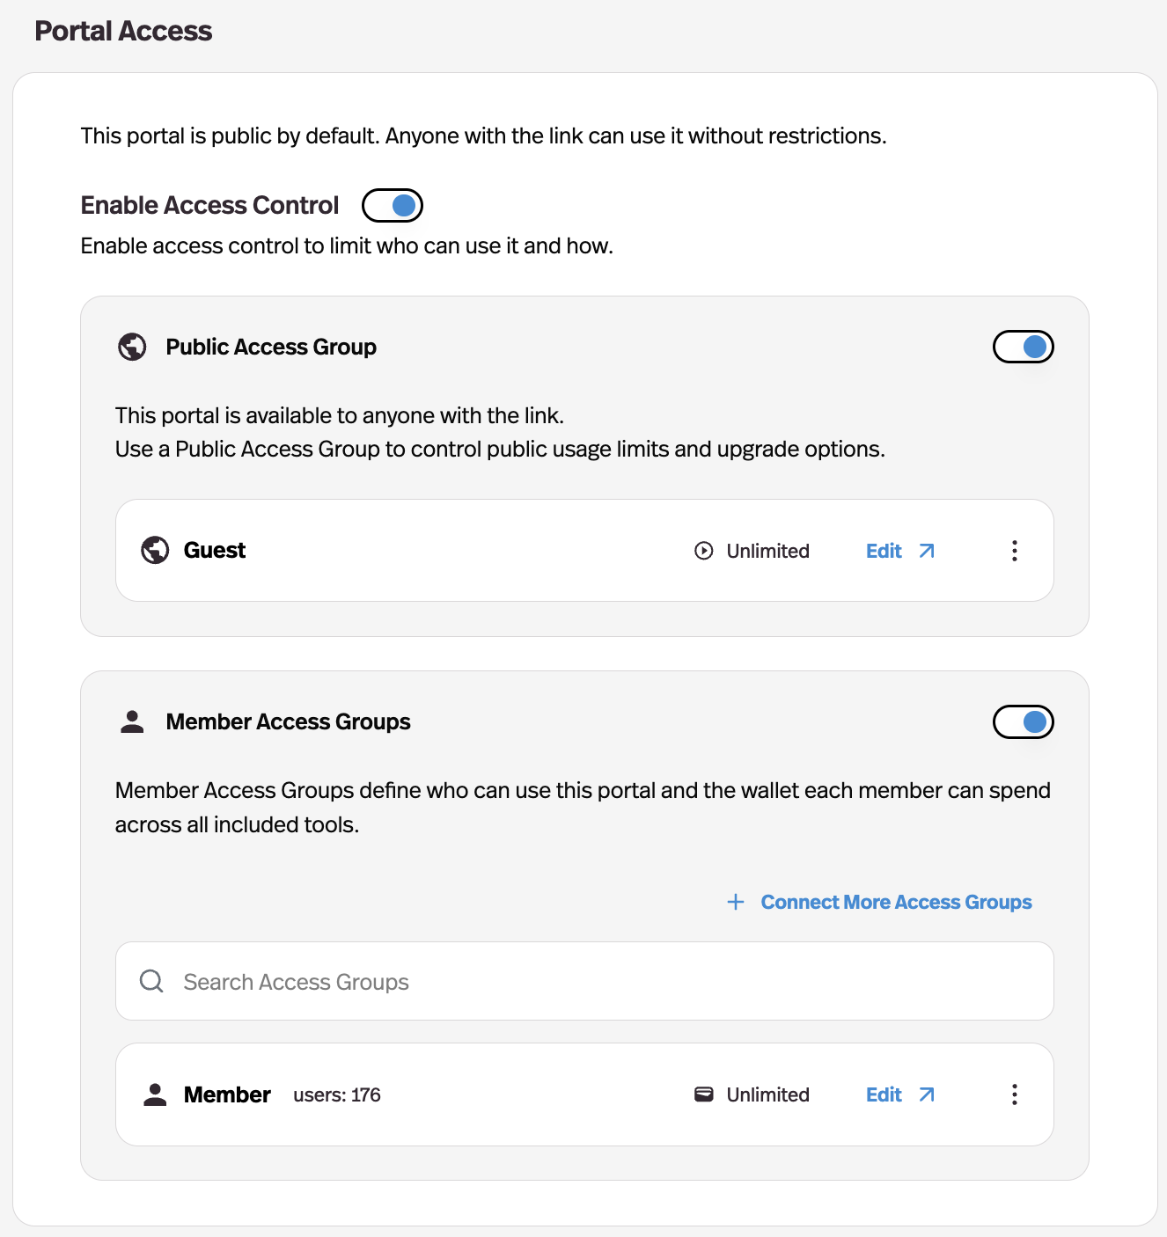Disable the Public Access Group toggle

tap(1024, 347)
